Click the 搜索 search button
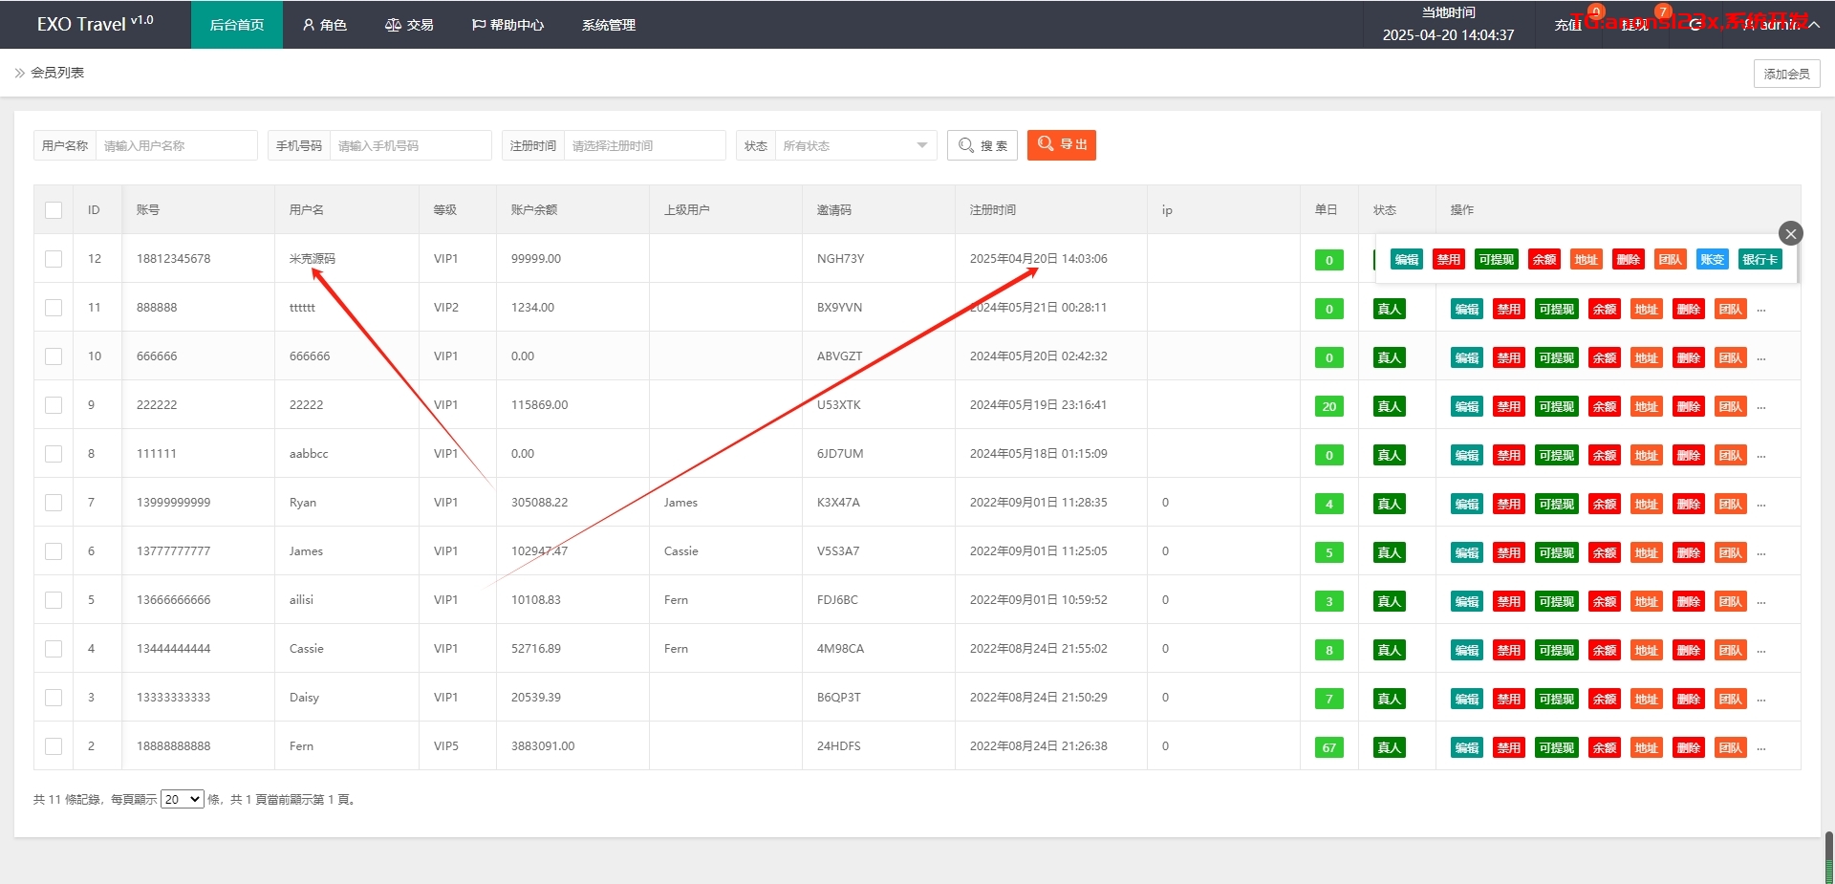Screen dimensions: 1835x884 [x=982, y=145]
